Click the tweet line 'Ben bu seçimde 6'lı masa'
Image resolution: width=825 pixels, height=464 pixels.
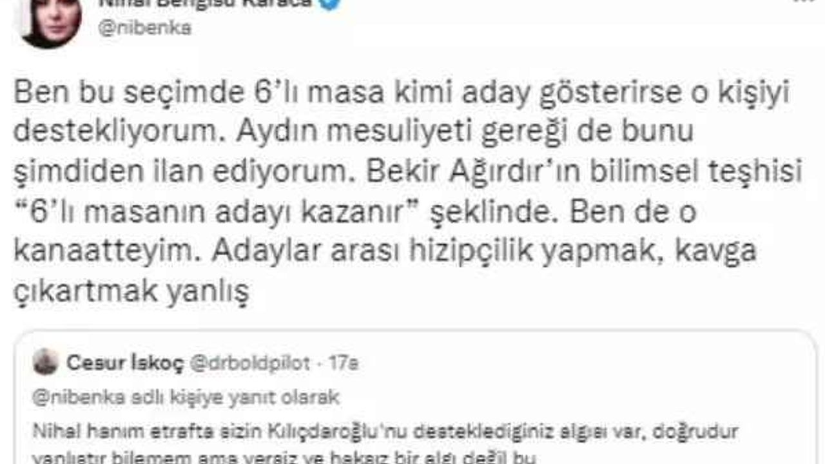click(401, 94)
